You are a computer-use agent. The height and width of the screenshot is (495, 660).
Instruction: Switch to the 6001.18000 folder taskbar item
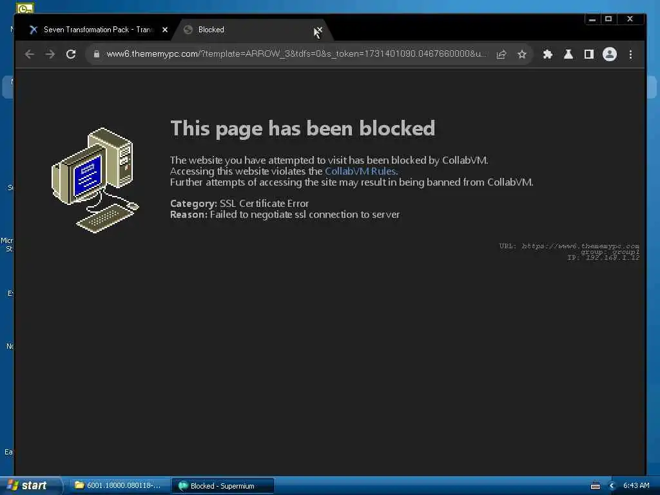point(119,485)
